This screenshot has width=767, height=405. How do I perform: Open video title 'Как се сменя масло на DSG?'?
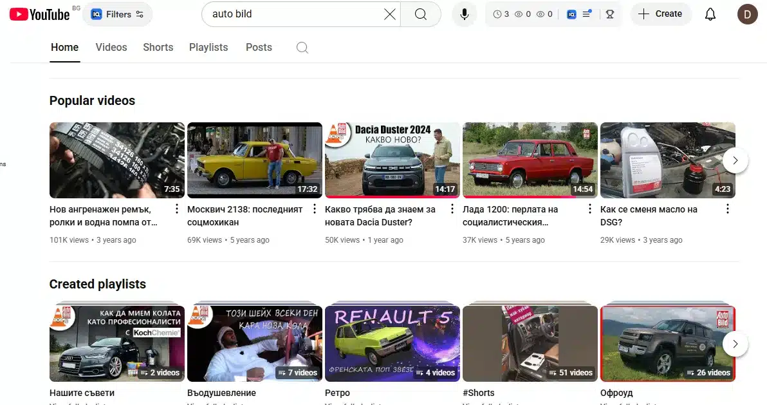649,216
